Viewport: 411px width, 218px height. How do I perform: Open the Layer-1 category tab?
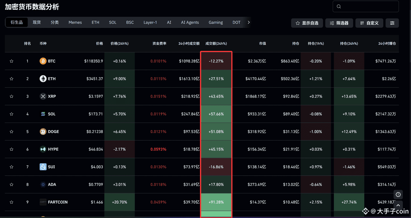point(150,22)
